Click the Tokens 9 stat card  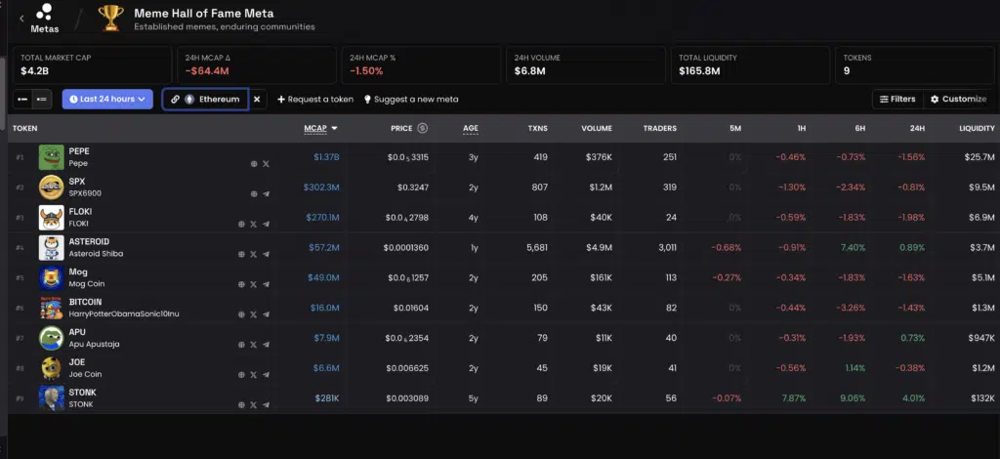pyautogui.click(x=914, y=64)
